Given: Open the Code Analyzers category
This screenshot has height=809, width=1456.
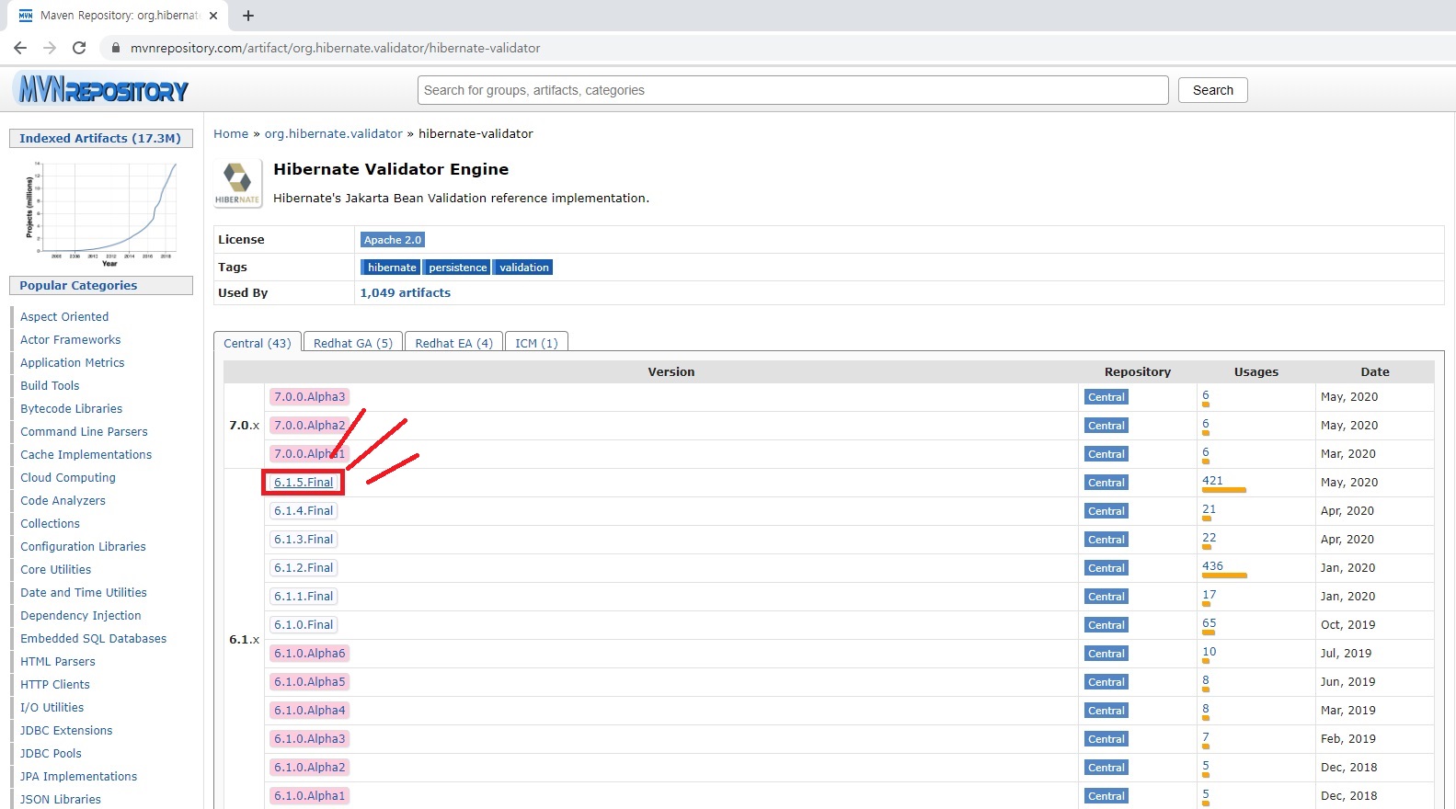Looking at the screenshot, I should click(x=63, y=501).
